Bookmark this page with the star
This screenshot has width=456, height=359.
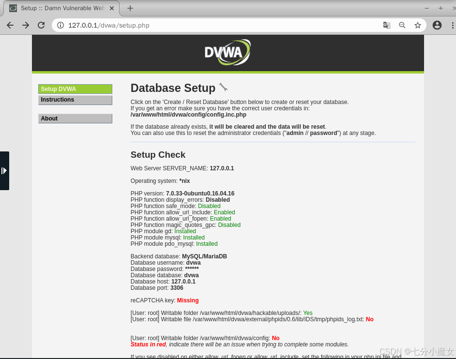[418, 25]
